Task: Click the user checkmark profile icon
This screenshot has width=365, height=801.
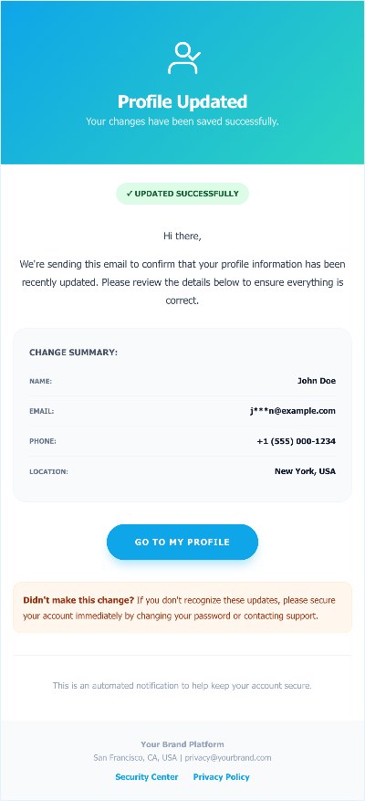Action: click(x=183, y=58)
